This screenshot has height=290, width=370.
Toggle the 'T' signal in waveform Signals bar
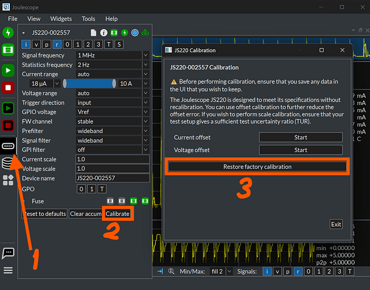[350, 271]
